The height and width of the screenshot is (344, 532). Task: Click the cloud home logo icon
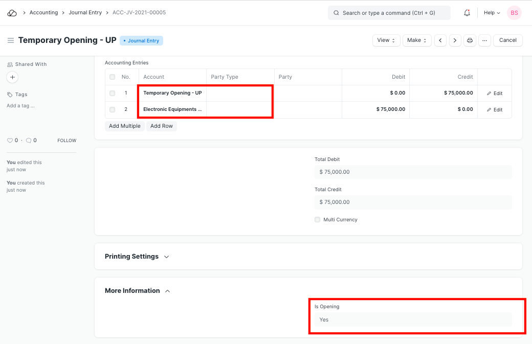(12, 13)
